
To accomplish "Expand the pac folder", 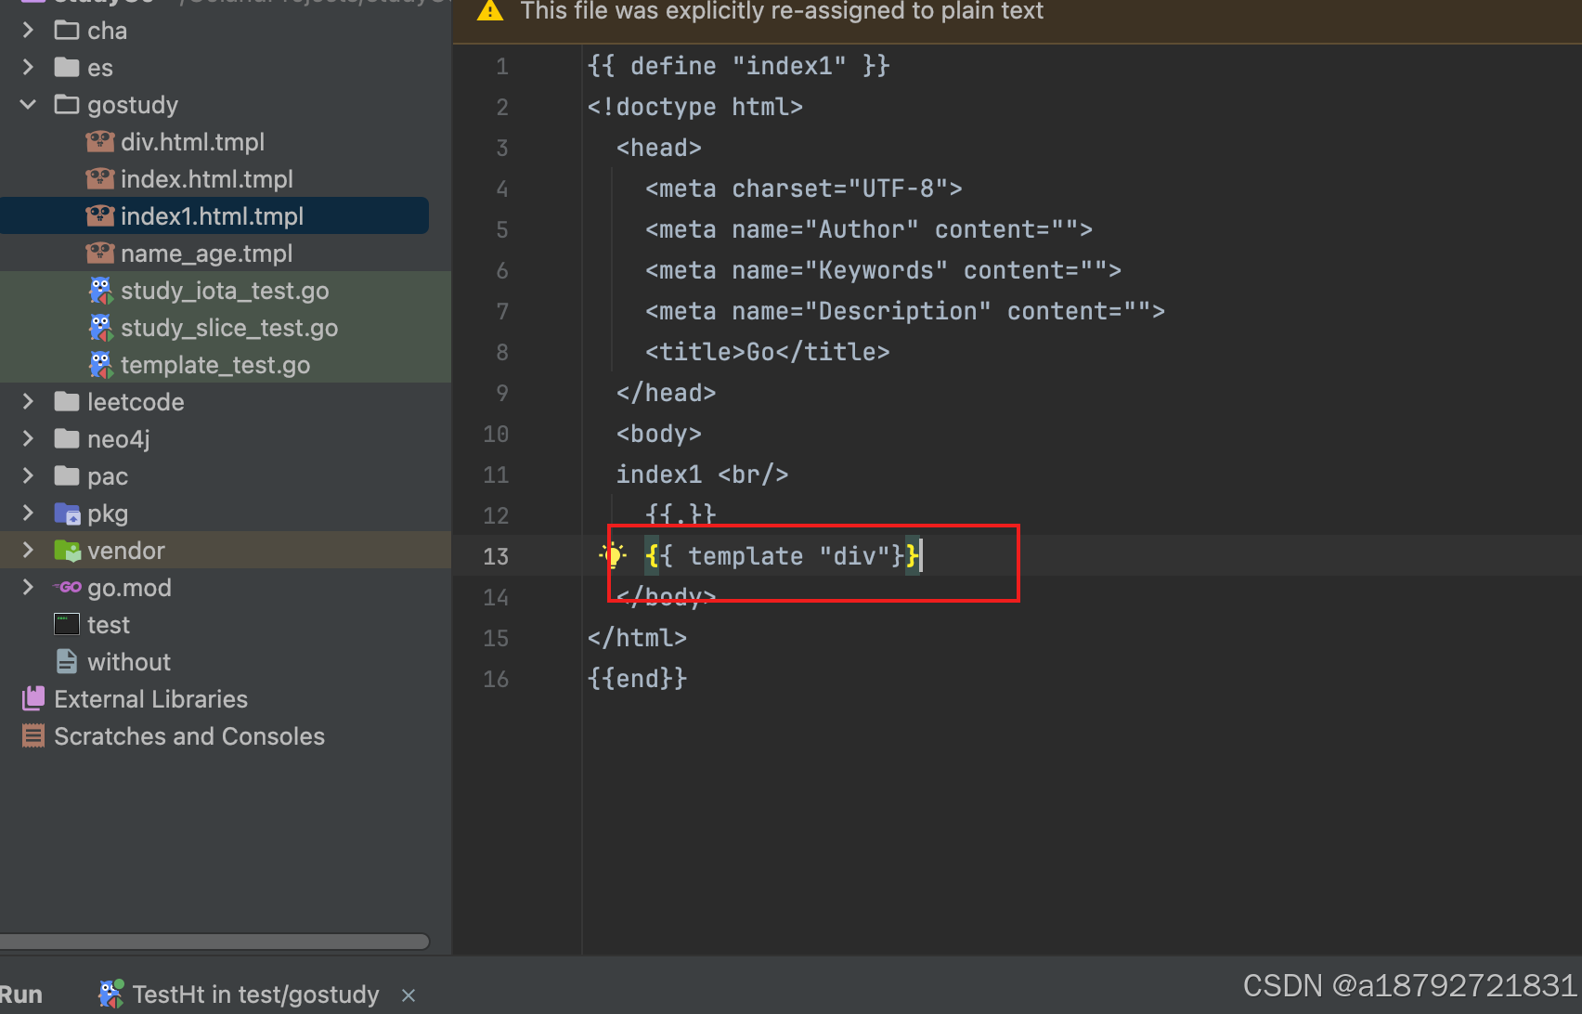I will tap(28, 476).
